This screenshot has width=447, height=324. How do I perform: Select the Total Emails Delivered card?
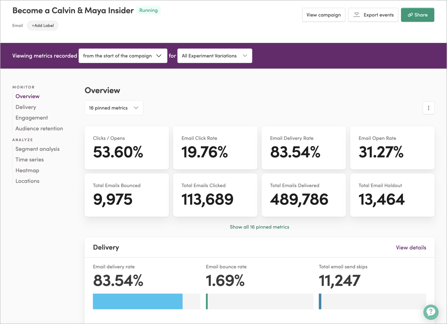[x=304, y=195]
